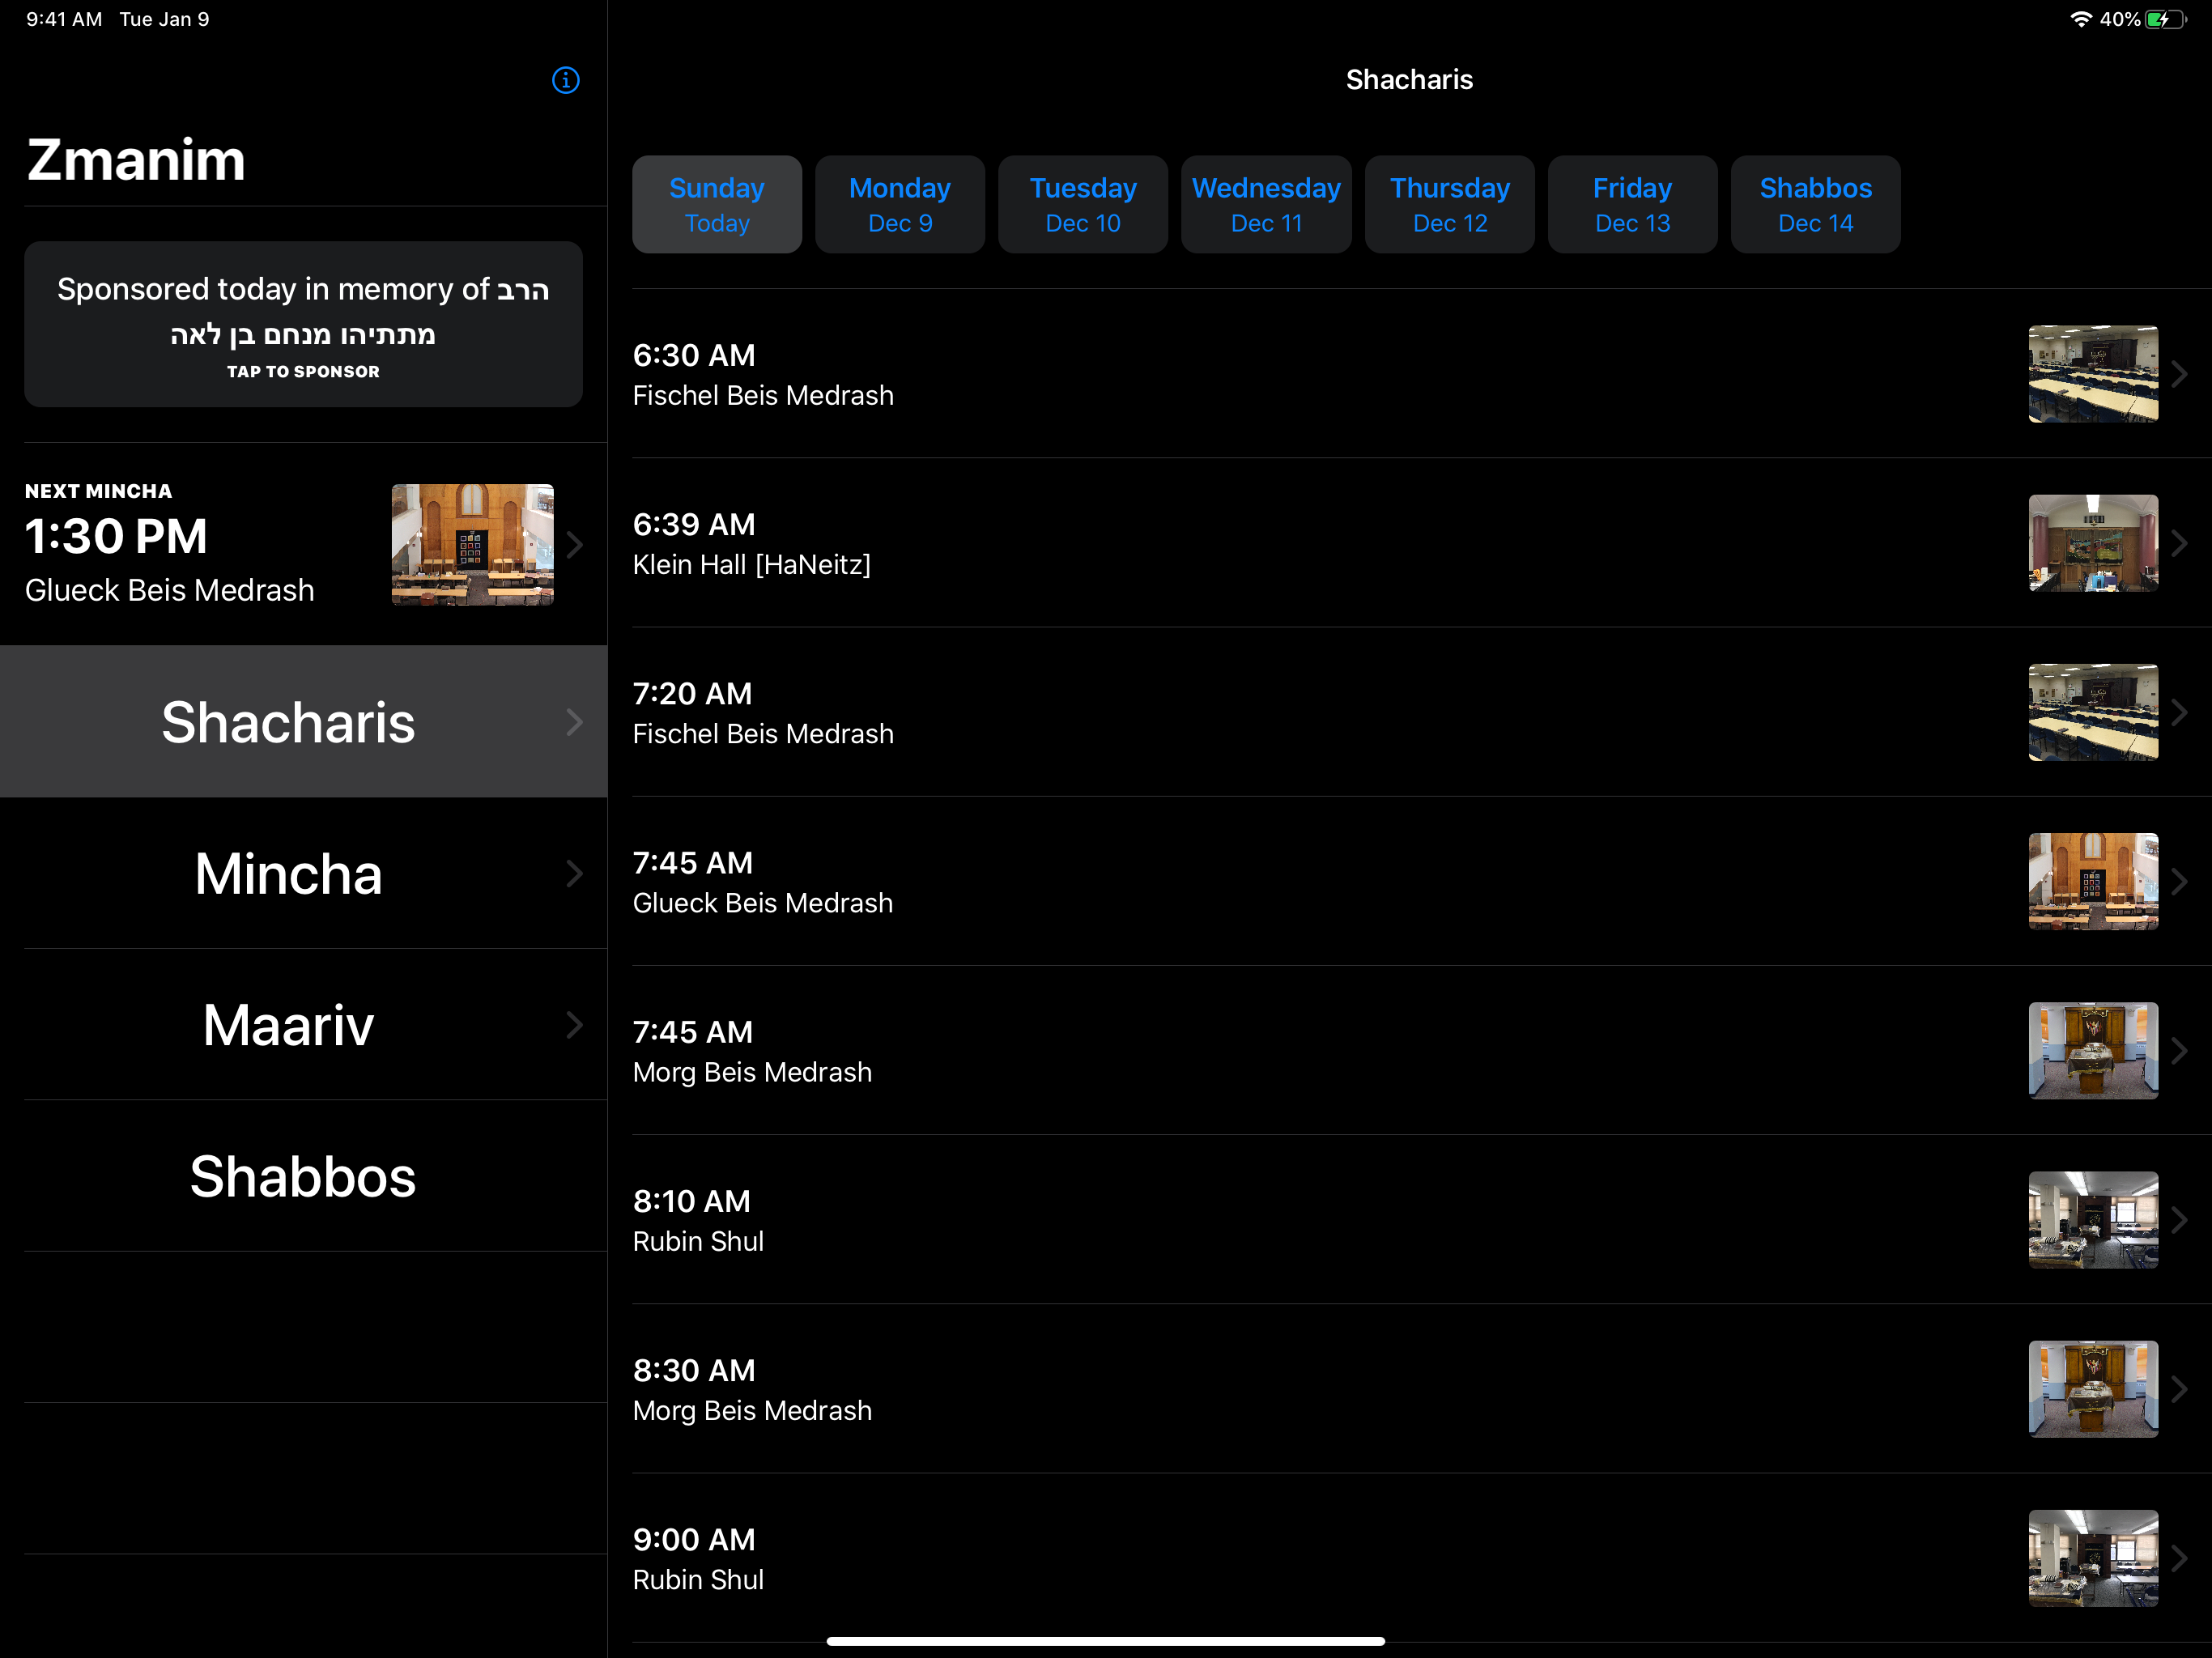Switch to the Thursday Dec 12 tab
Image resolution: width=2212 pixels, height=1658 pixels.
[1450, 204]
